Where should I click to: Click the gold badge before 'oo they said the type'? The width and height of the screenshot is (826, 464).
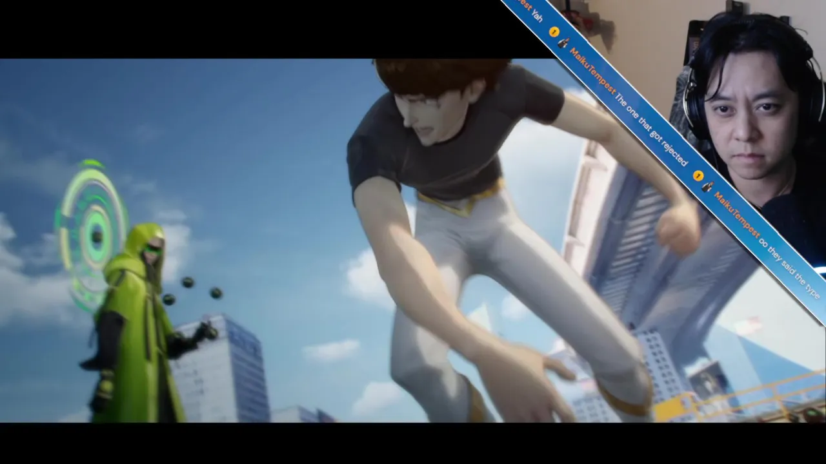click(698, 175)
